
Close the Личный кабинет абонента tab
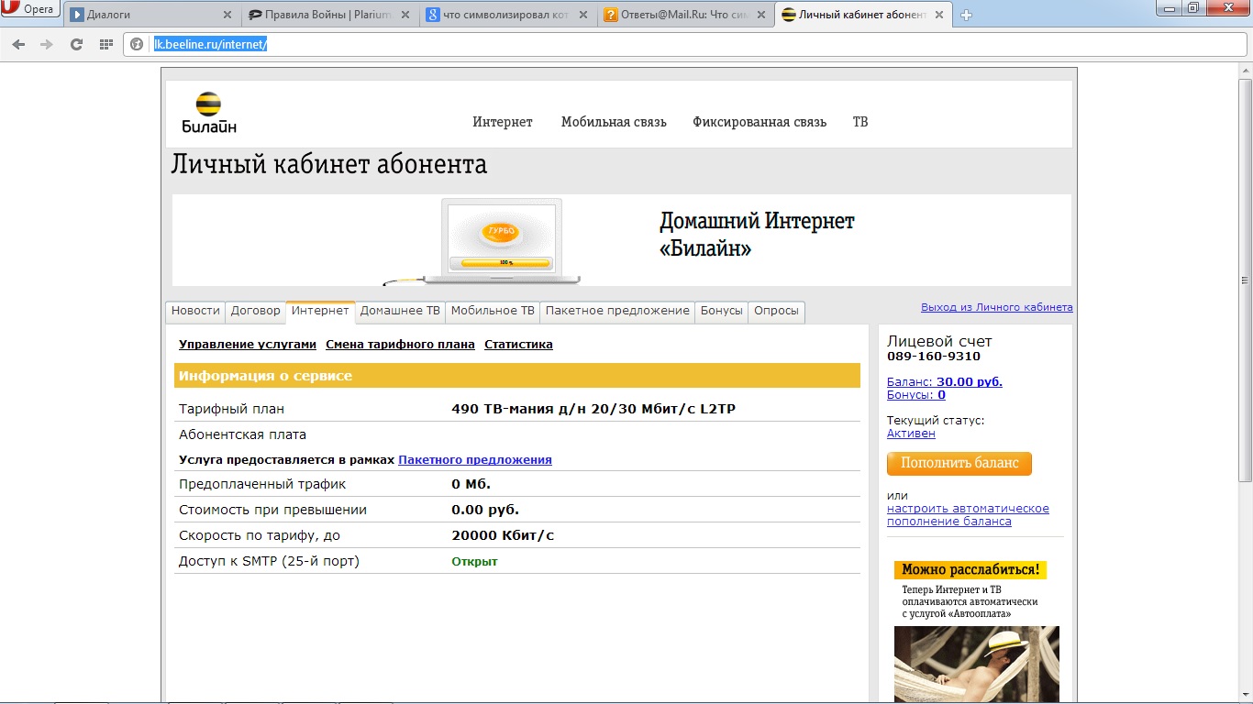pos(938,15)
